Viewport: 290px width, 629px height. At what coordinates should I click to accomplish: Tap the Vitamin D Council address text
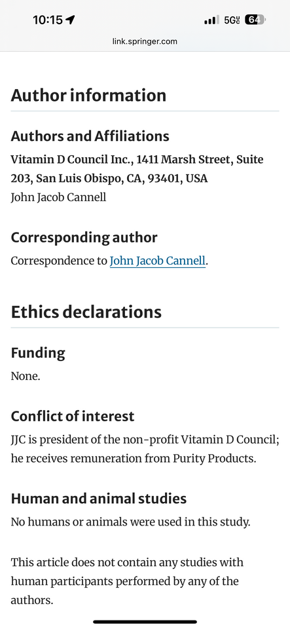click(137, 169)
